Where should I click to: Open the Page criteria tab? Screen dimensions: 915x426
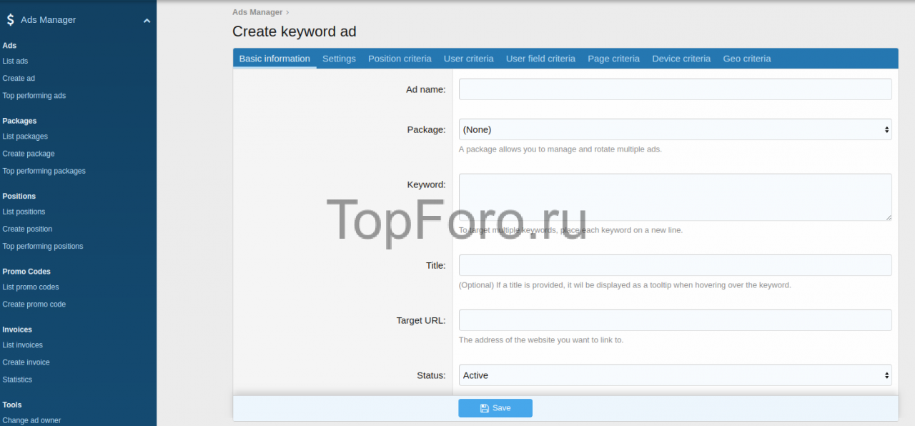pyautogui.click(x=613, y=59)
